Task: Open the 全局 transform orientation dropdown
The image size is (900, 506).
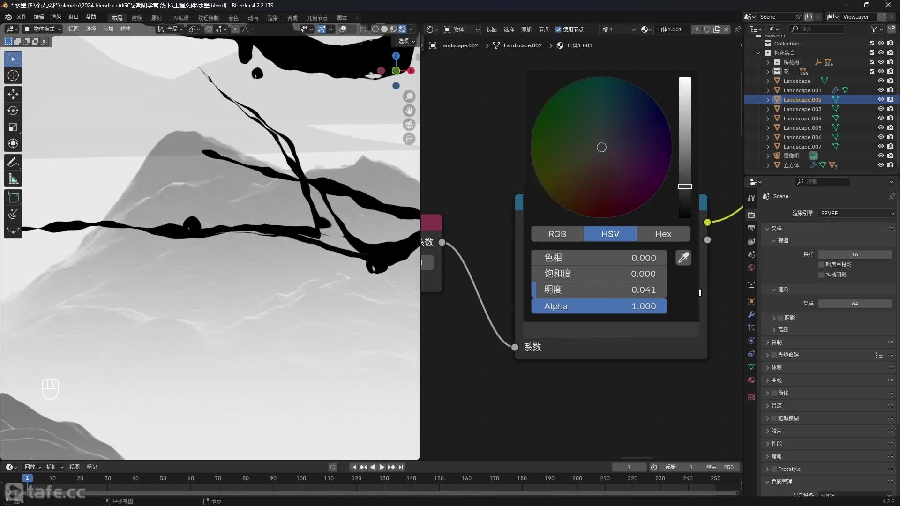Action: tap(171, 29)
